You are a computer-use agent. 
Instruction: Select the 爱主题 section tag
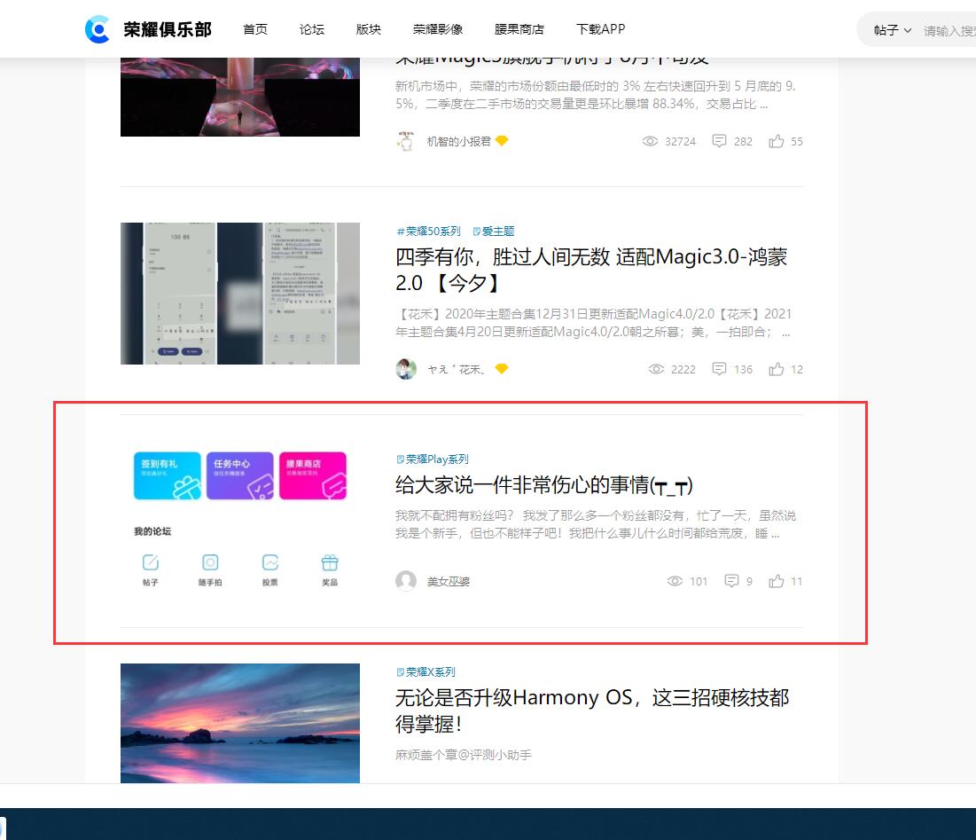point(494,231)
